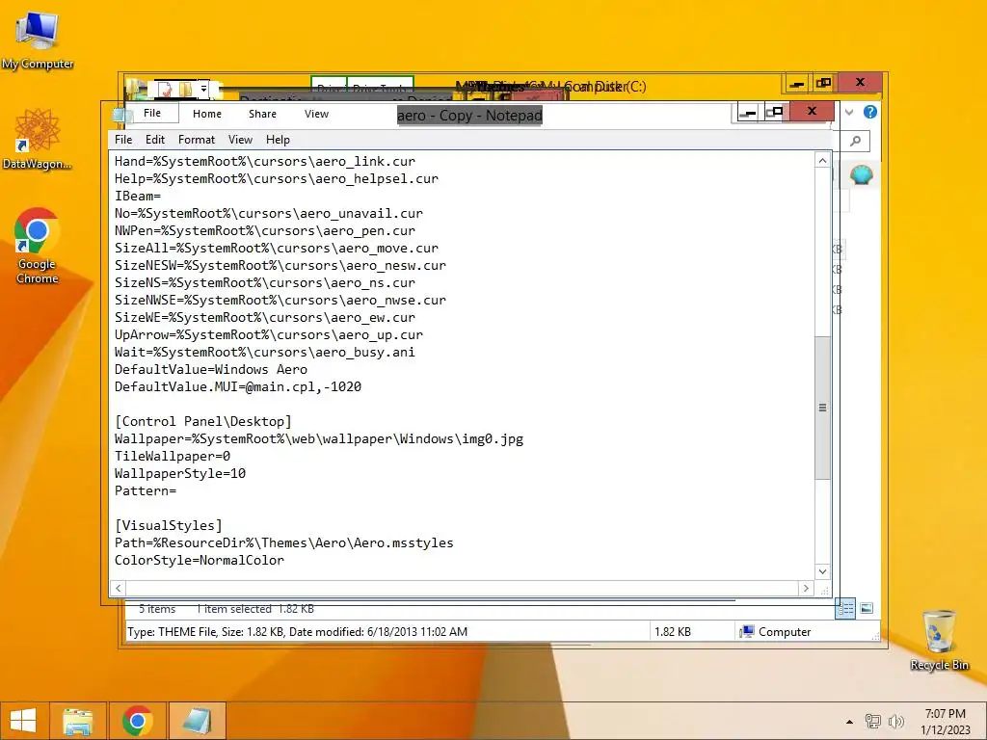Collapse the Explorer ribbon with the chevron
Viewport: 987px width, 740px height.
click(x=849, y=112)
